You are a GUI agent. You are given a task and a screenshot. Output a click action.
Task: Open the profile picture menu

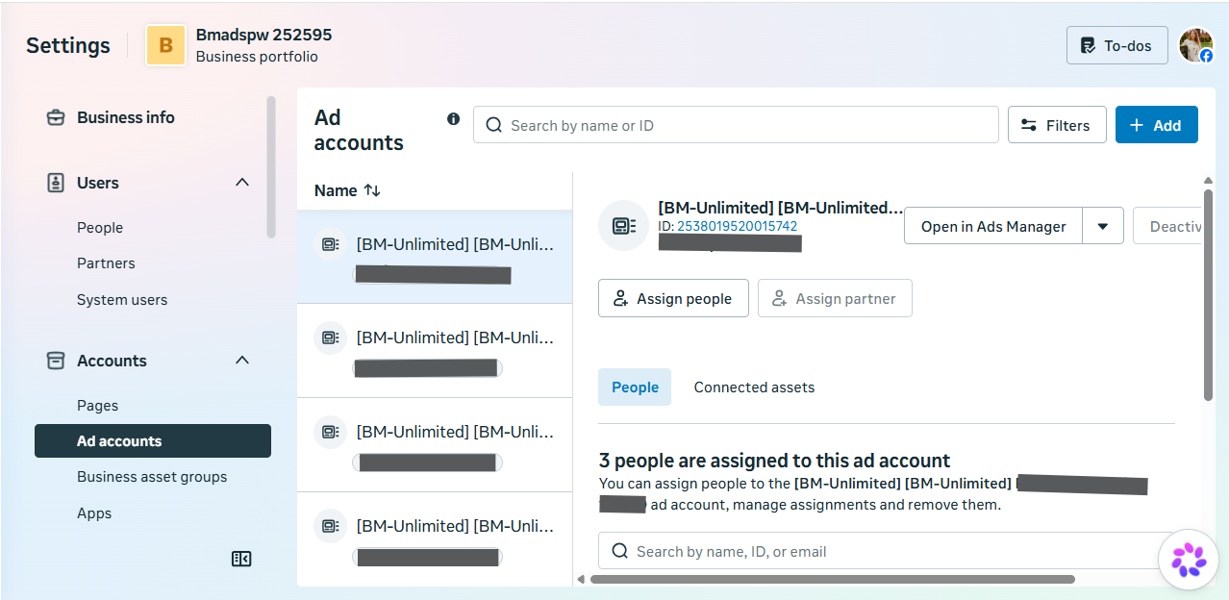coord(1196,45)
